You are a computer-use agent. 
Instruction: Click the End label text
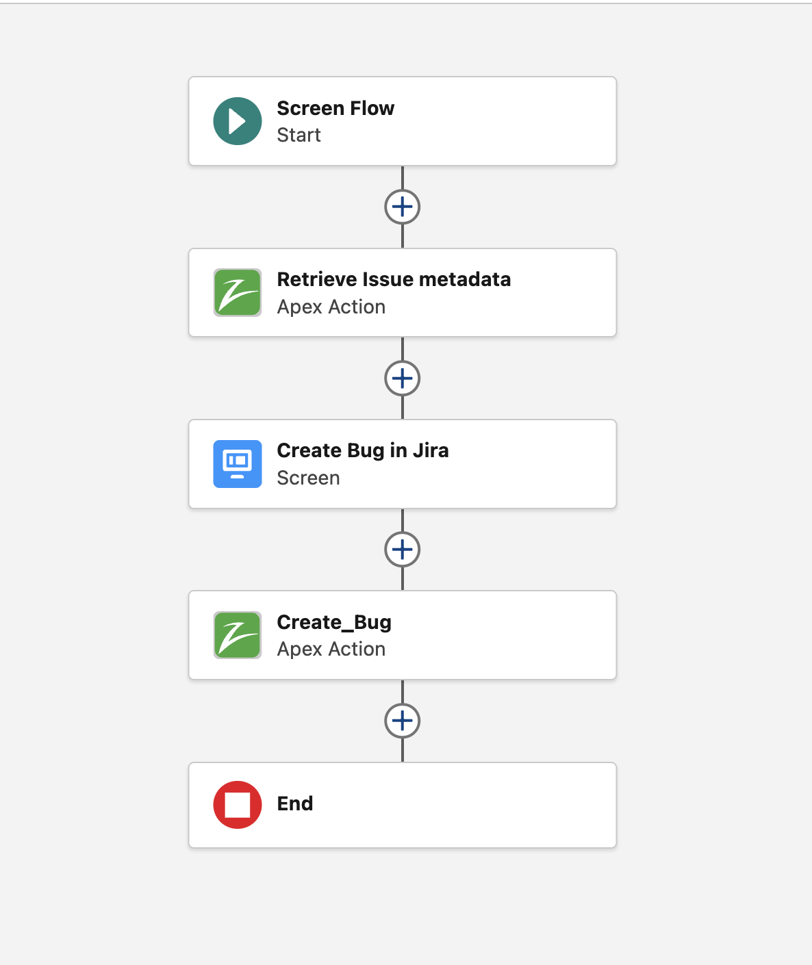(295, 803)
